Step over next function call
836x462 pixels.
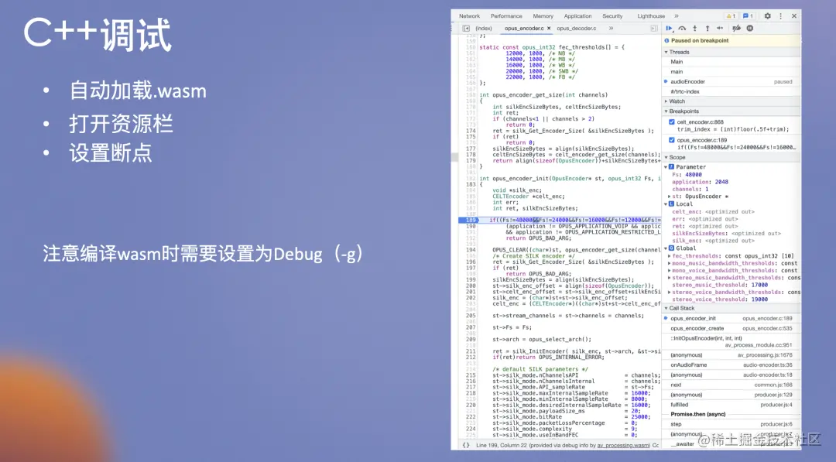coord(682,28)
